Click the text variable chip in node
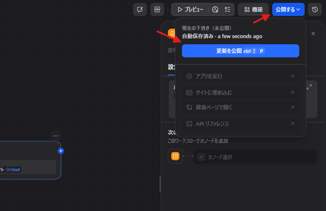Viewport: 326px width, 211px height. click(x=14, y=170)
